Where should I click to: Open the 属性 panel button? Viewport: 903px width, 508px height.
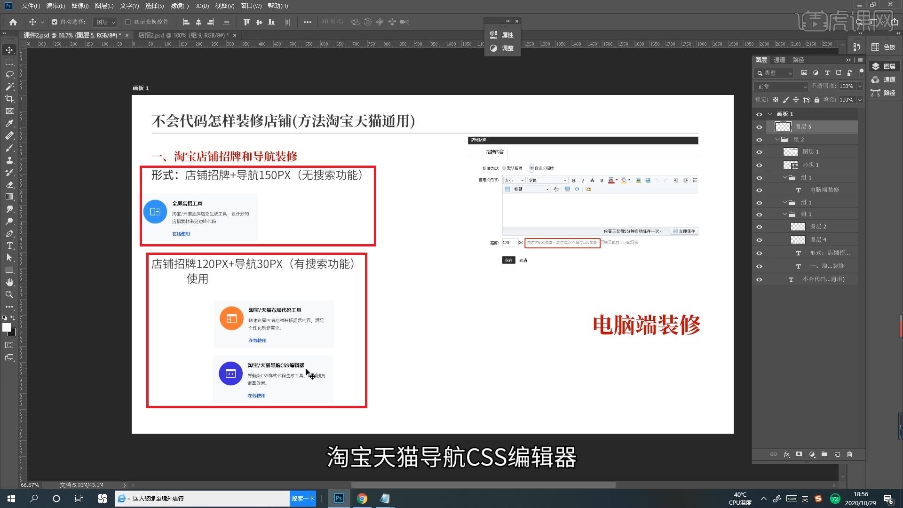coord(502,35)
